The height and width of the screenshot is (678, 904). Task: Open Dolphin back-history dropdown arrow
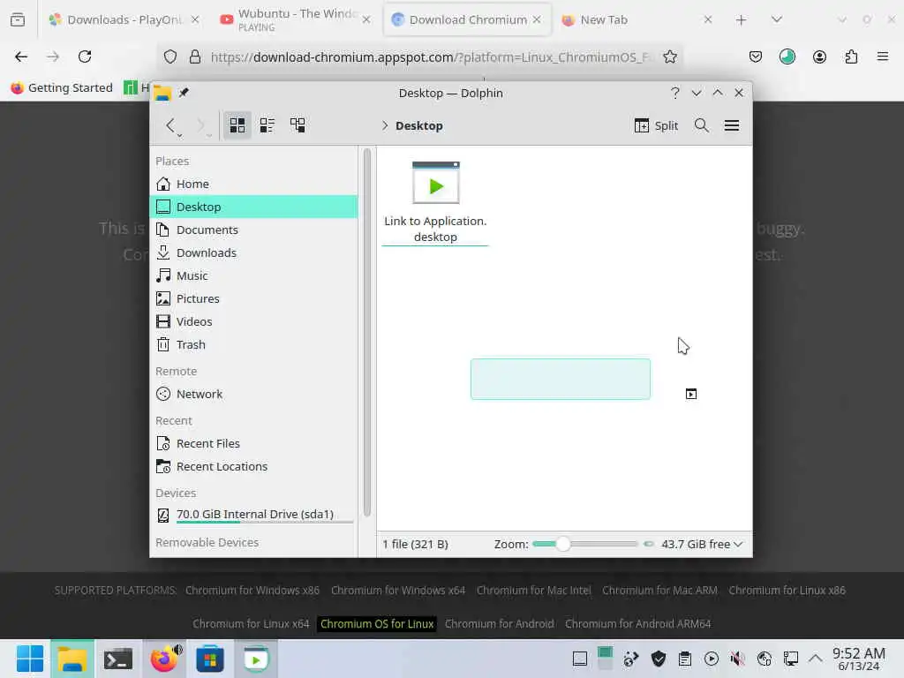click(x=180, y=135)
